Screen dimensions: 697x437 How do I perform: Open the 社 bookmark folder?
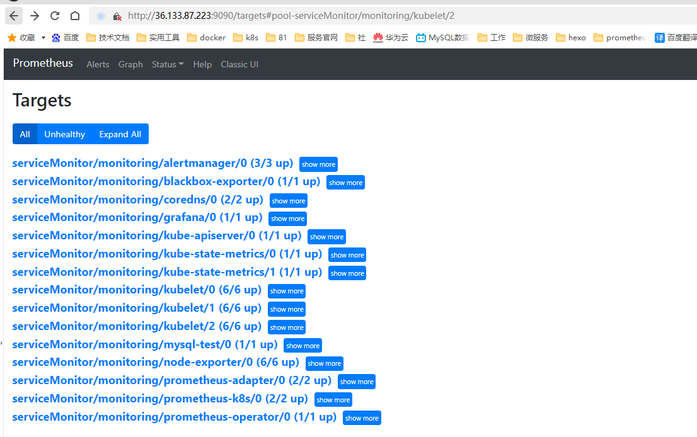355,38
